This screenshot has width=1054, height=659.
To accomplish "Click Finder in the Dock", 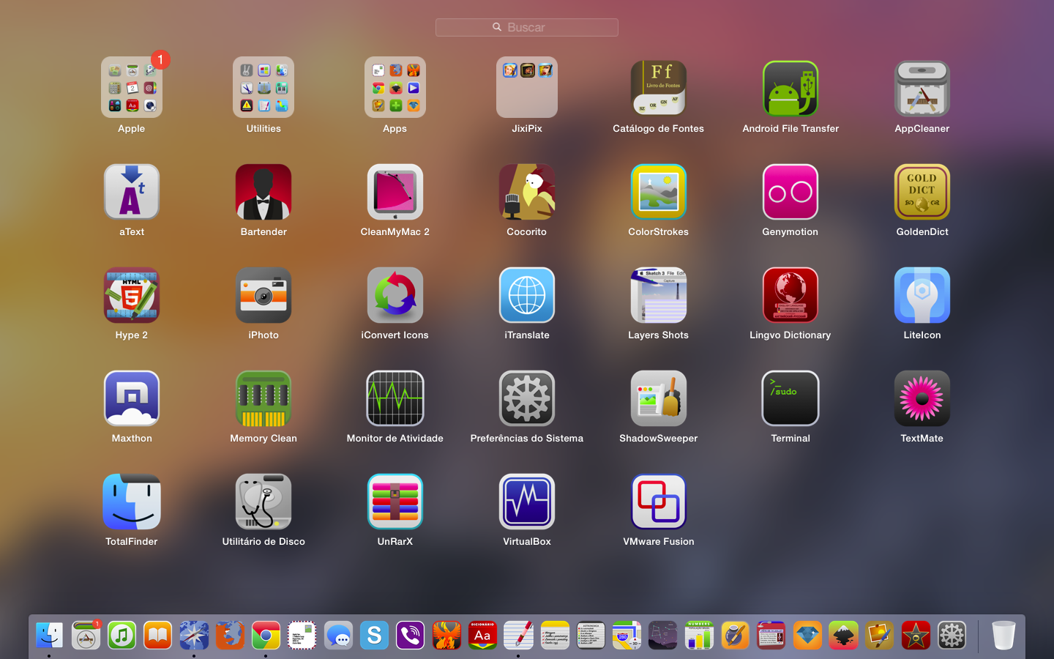I will pos(50,636).
